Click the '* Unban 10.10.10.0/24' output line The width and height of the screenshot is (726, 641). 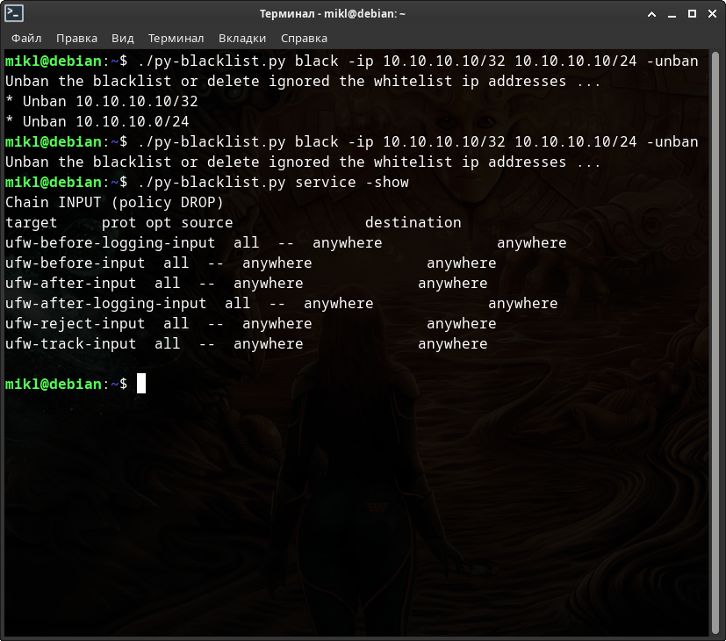97,121
